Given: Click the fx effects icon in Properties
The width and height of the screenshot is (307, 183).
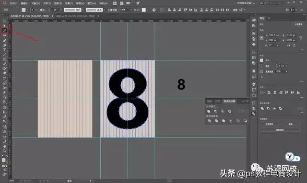Looking at the screenshot, I should [x=262, y=77].
